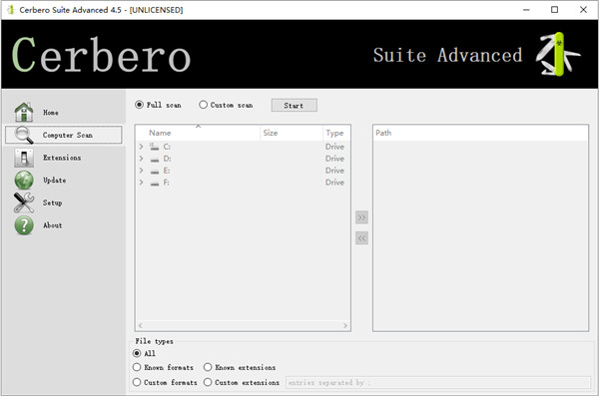Select the Computer Scan magnifier icon
Viewport: 599px width, 396px height.
[x=24, y=136]
